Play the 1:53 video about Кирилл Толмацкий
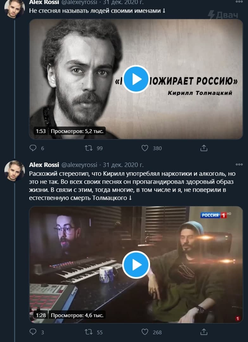 [136, 79]
